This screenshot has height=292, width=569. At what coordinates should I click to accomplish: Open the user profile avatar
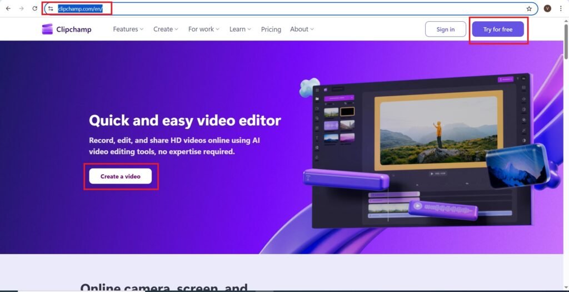point(547,8)
